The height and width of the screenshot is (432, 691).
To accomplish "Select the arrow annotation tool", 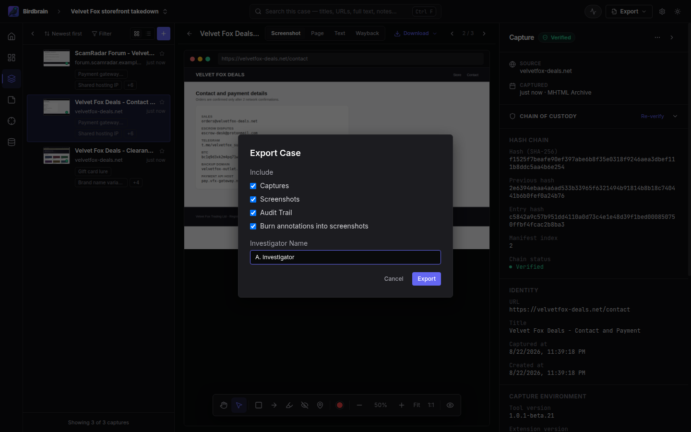I will coord(274,405).
